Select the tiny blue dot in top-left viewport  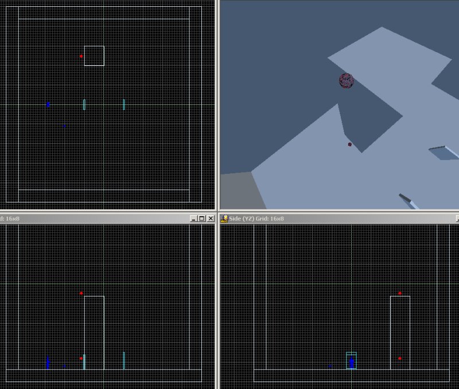click(x=65, y=126)
